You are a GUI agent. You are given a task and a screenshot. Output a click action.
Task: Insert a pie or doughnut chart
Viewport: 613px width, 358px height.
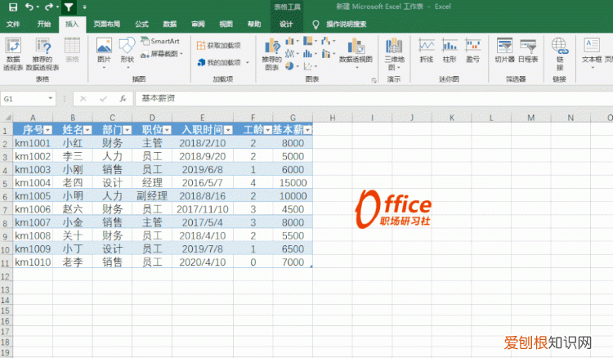(292, 66)
